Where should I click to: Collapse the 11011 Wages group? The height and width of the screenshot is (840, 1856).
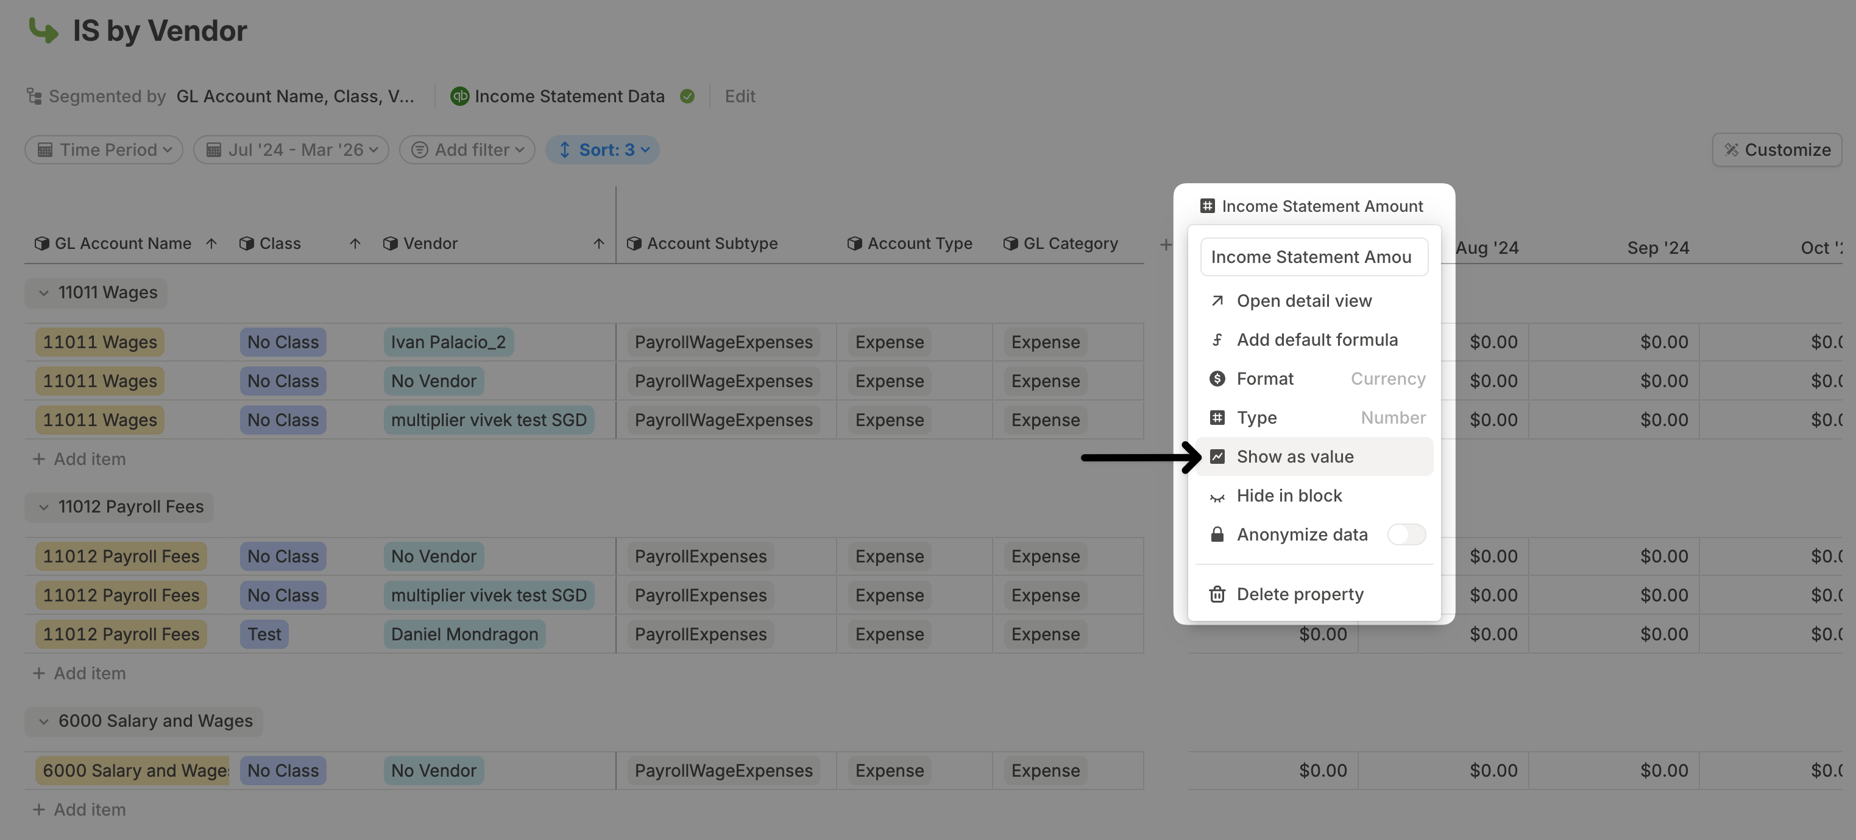pyautogui.click(x=44, y=293)
